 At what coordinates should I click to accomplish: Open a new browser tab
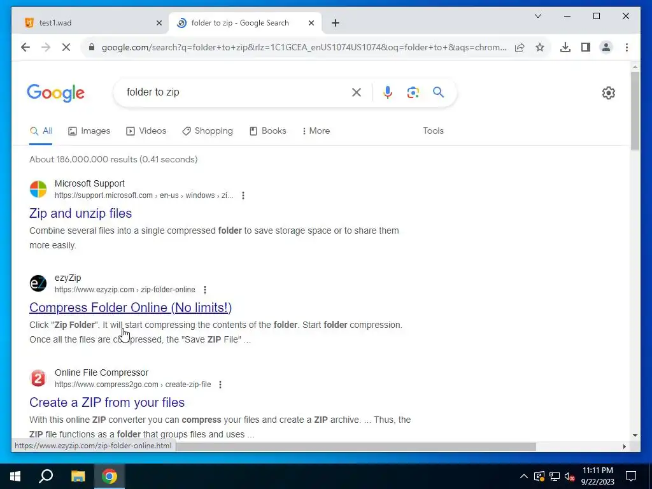click(x=336, y=23)
